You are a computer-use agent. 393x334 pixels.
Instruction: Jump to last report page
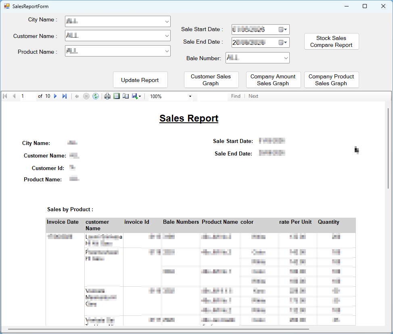(65, 96)
